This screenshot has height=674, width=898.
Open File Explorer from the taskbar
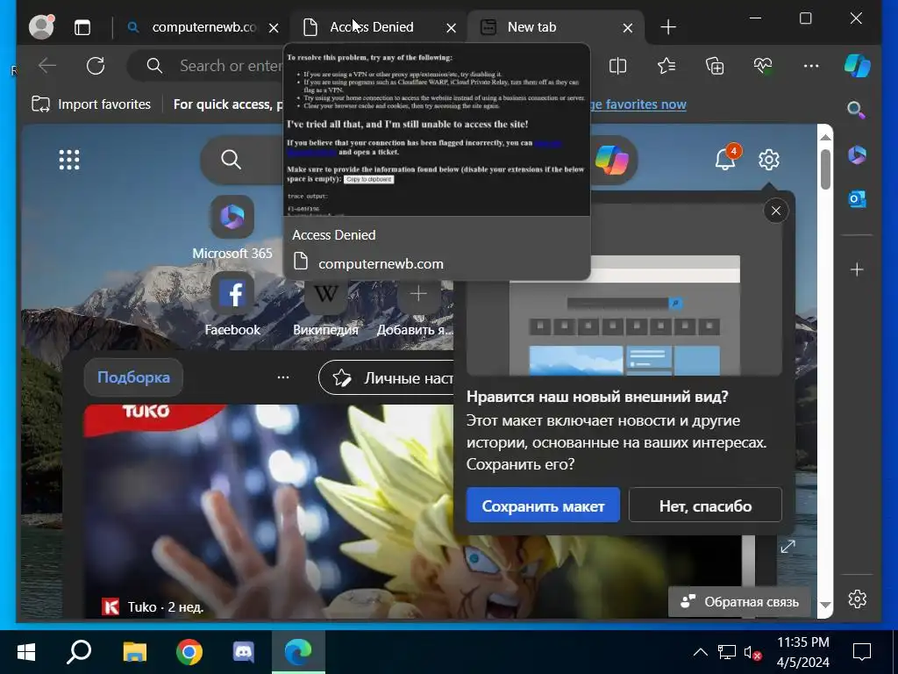click(x=134, y=652)
